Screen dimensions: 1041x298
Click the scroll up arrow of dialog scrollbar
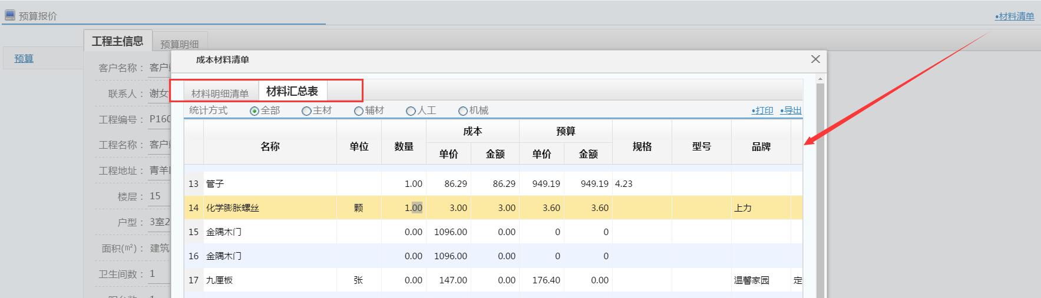tap(820, 79)
